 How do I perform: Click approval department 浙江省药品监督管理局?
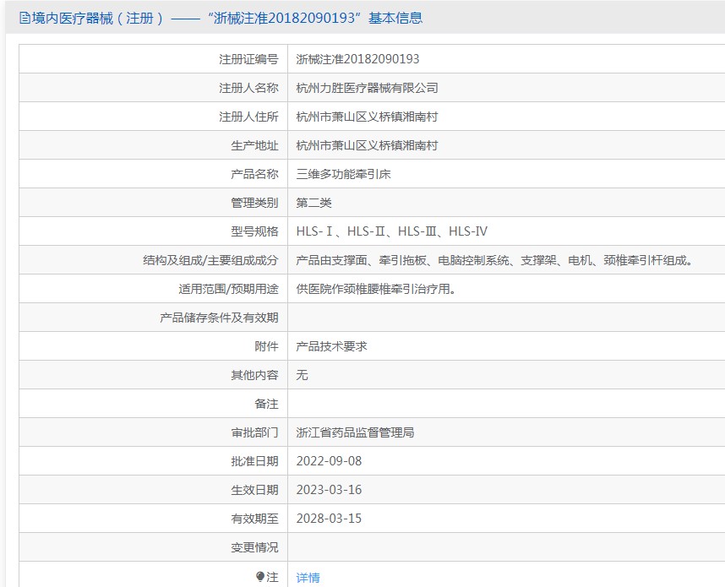355,432
